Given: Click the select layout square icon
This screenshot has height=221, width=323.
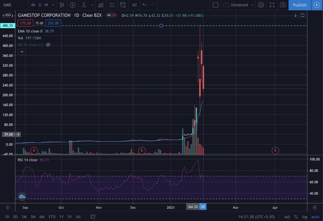Looking at the screenshot, I should pyautogui.click(x=215, y=5).
